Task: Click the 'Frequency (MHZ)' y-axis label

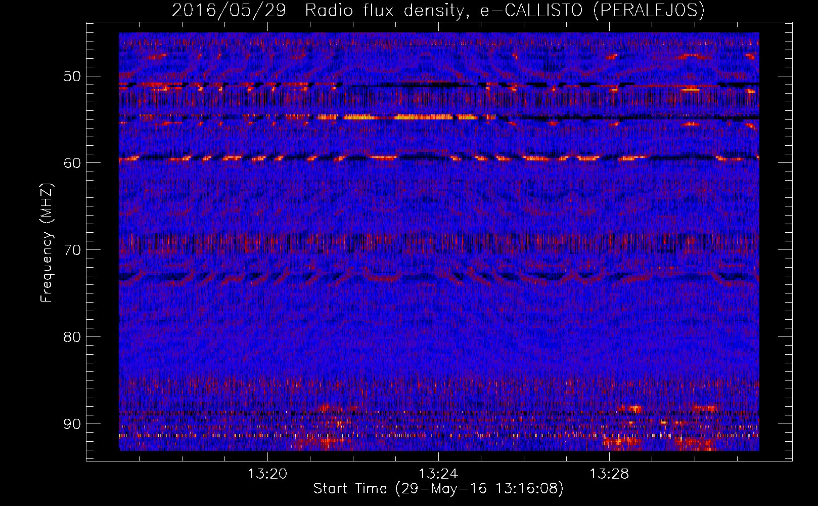Action: pos(47,243)
